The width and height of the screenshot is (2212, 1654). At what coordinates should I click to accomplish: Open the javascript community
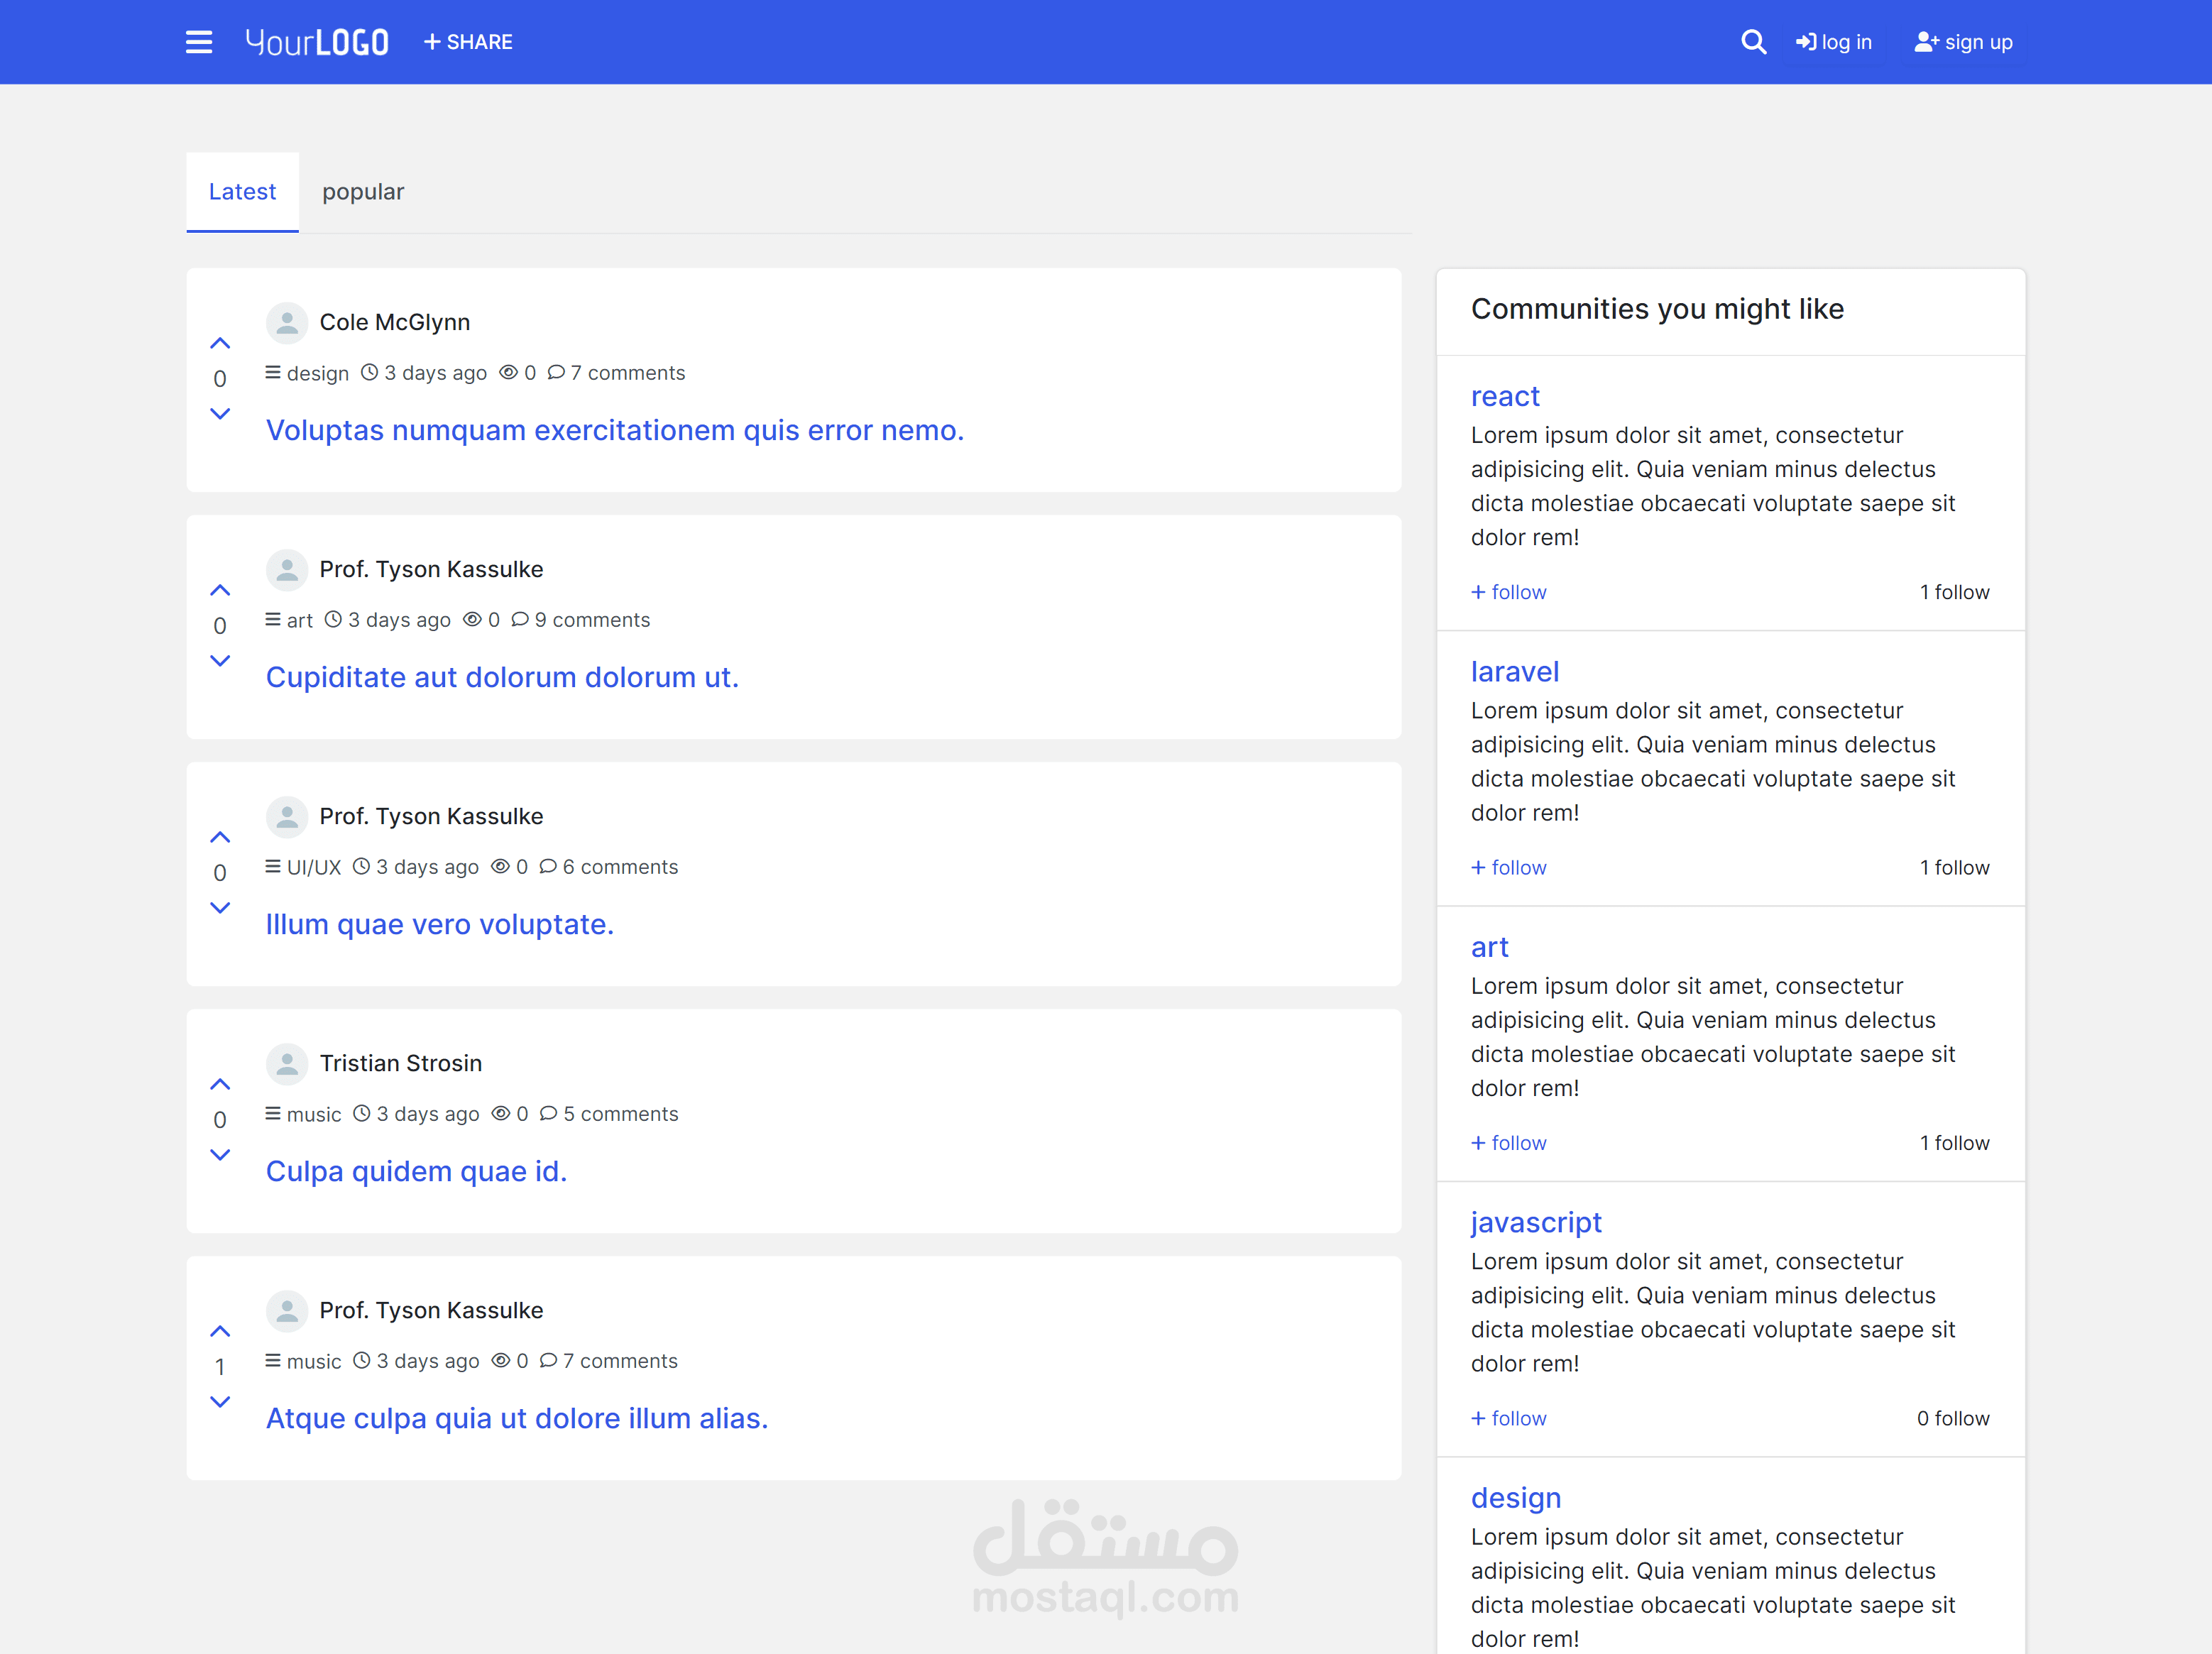(1536, 1222)
